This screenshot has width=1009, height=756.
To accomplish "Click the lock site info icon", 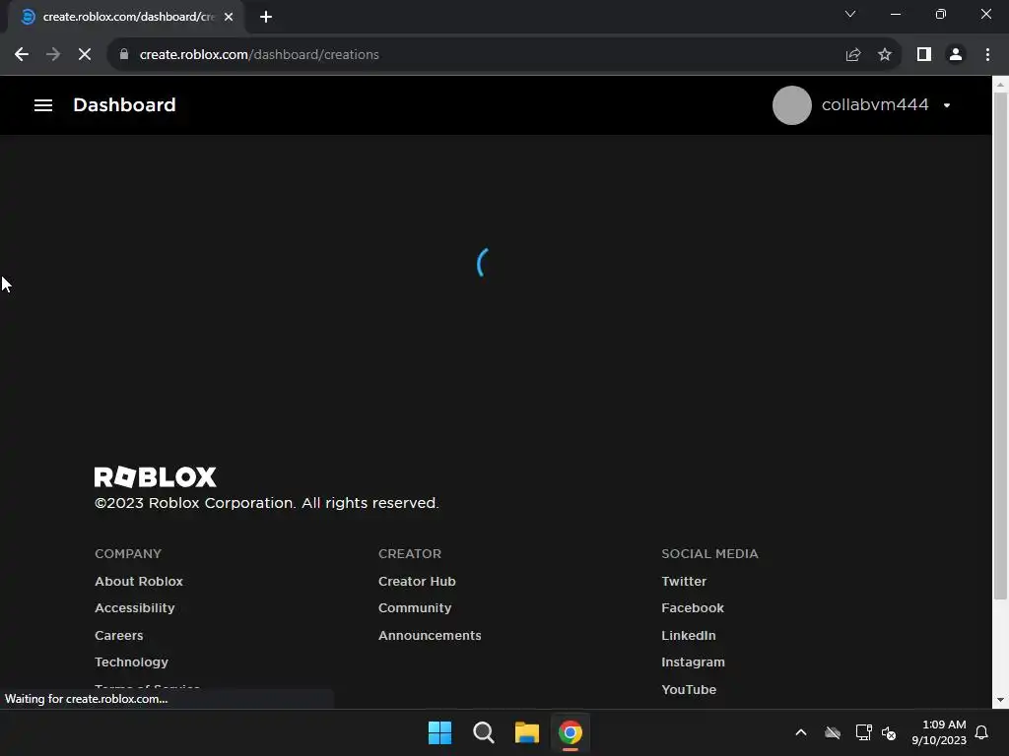I will coord(124,55).
